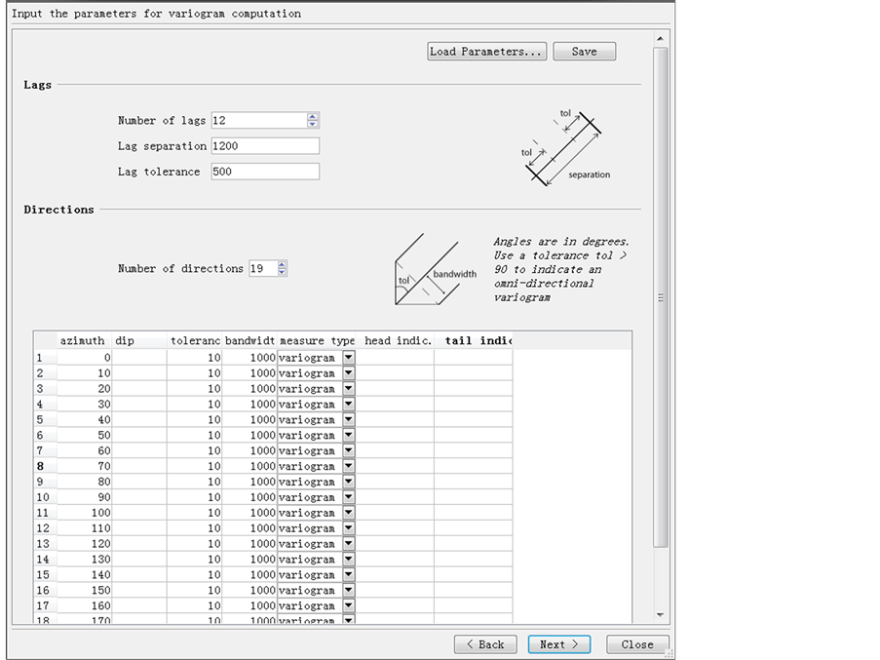
Task: Increase number of lags with up arrow
Action: coord(313,117)
